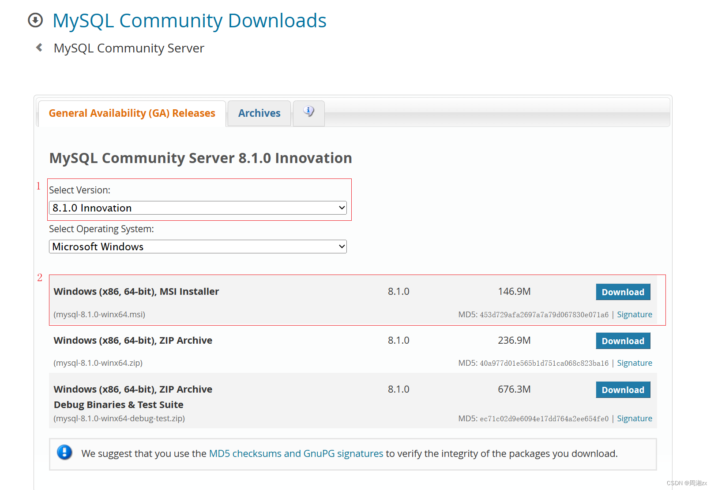
Task: Open the MD5 checksums and GnuPG signatures link
Action: (x=296, y=453)
